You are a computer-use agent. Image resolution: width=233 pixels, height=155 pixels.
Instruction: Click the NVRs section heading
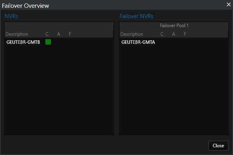pyautogui.click(x=11, y=16)
